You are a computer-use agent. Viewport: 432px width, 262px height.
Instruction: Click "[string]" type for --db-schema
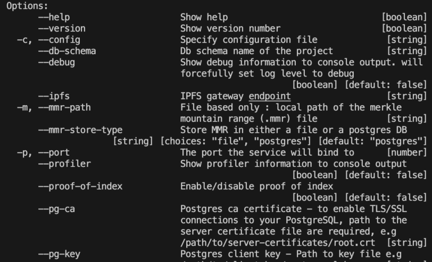point(407,51)
